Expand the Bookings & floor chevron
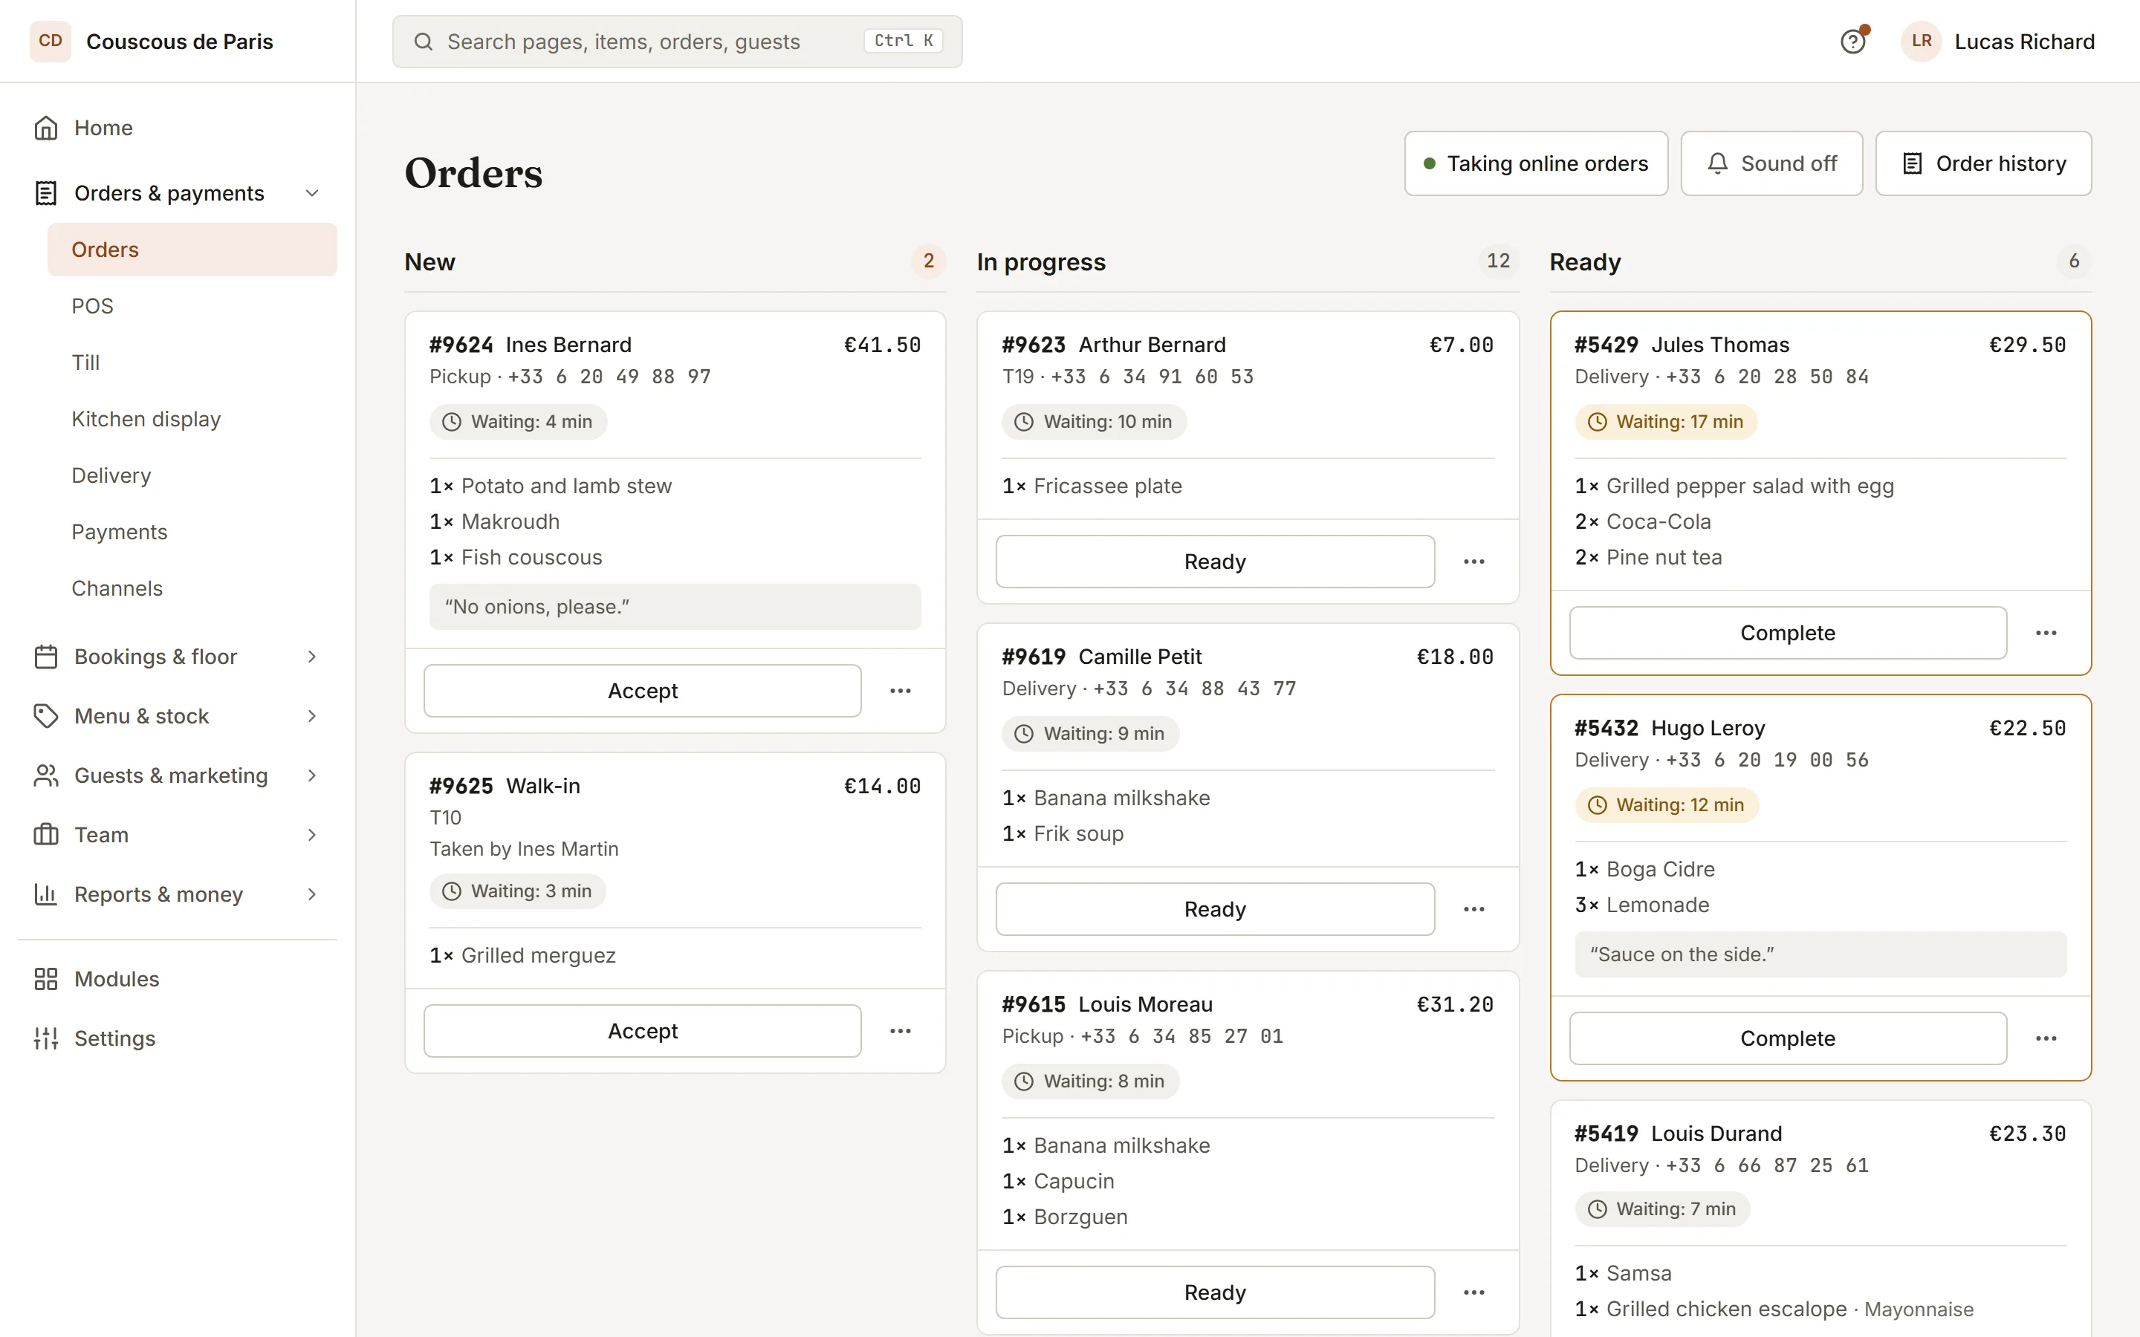The image size is (2140, 1337). click(x=312, y=657)
